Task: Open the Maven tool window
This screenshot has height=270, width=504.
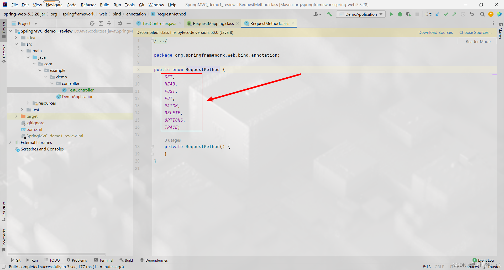Action: [500, 31]
